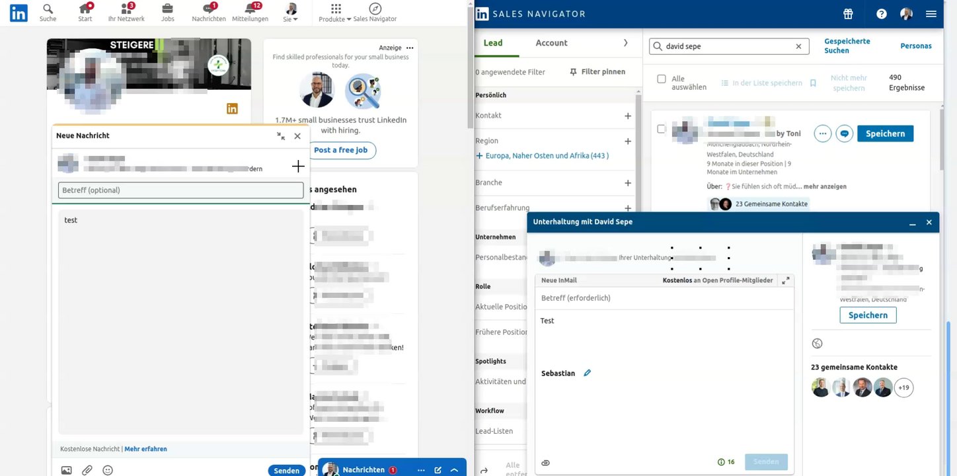Screen dimensions: 957x476
Task: Open the Sales Navigator gift icon
Action: point(849,14)
